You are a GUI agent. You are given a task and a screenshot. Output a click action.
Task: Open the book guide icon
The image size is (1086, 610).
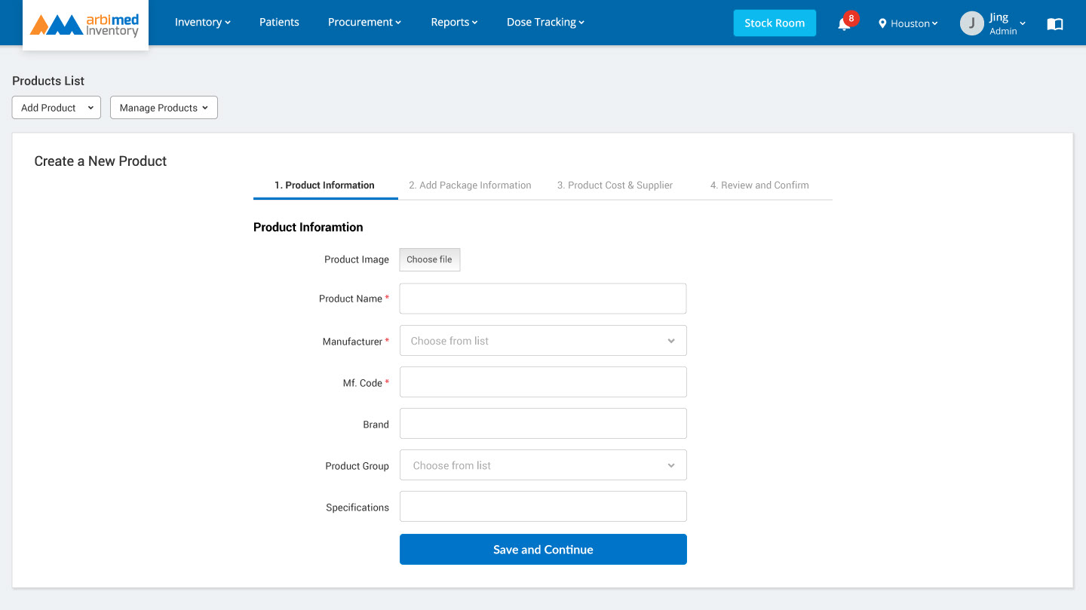coord(1055,24)
